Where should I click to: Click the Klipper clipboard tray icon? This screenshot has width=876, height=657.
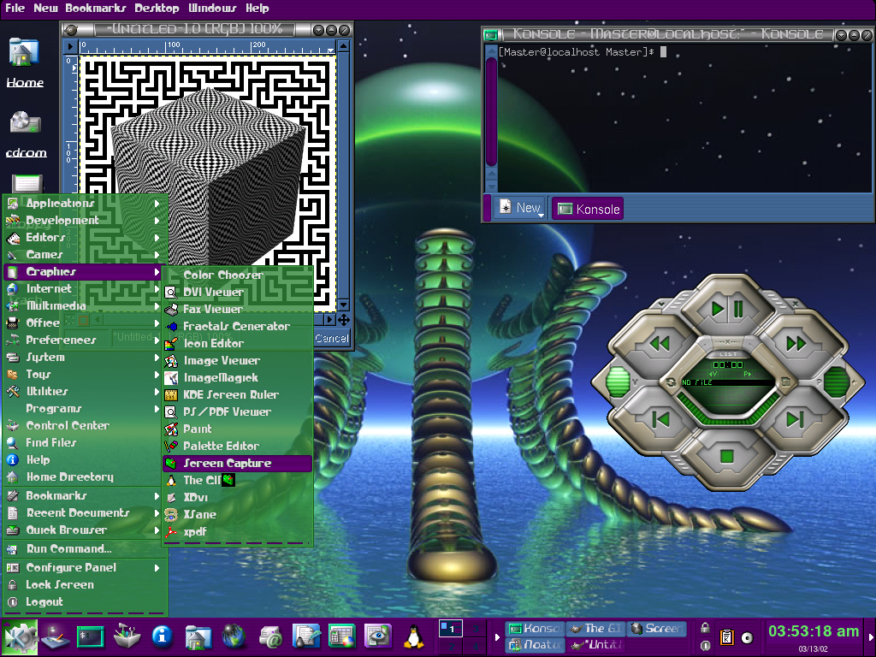(727, 636)
